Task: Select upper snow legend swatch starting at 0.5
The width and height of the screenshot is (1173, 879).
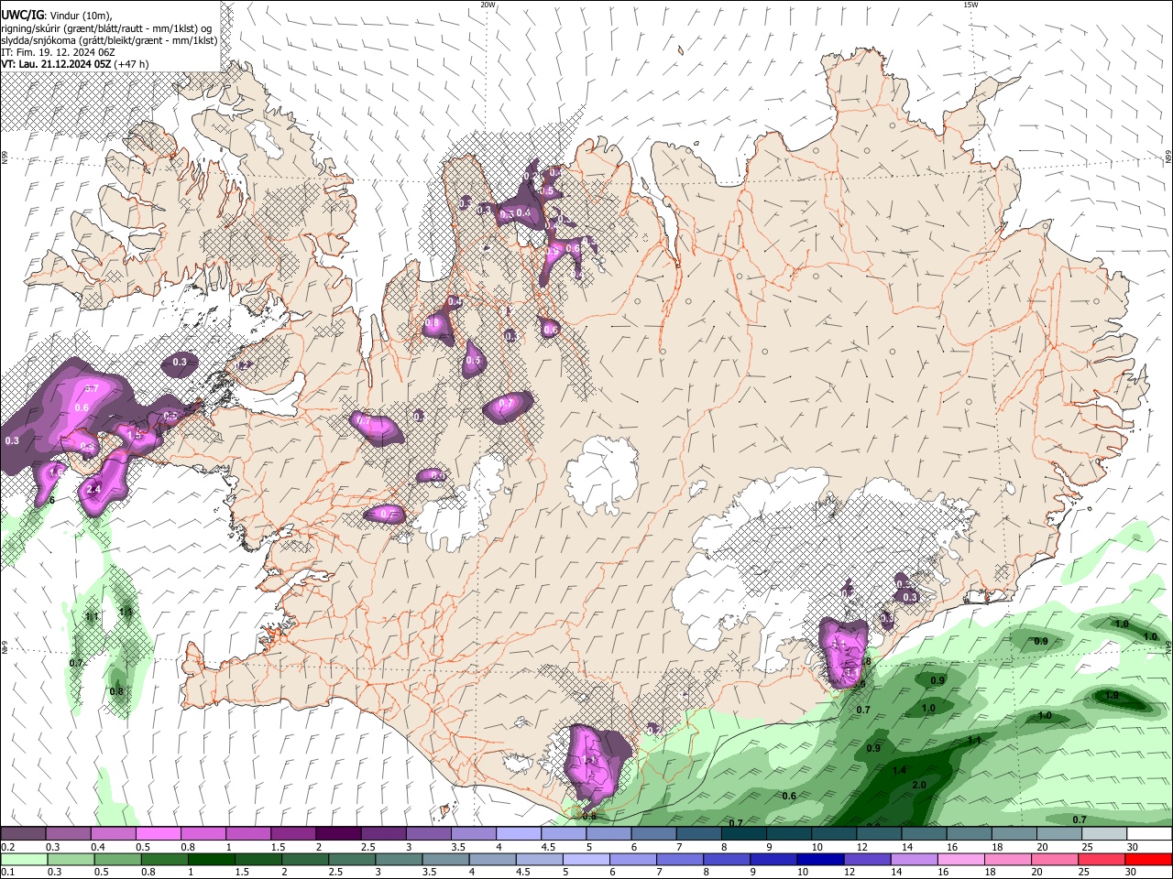Action: pos(158,834)
